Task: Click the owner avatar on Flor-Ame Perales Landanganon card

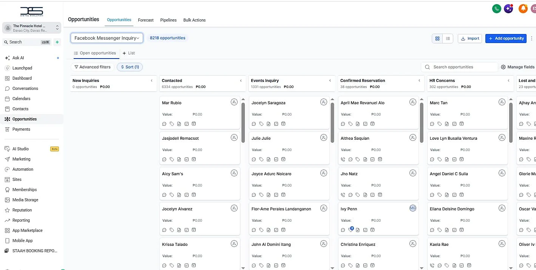Action: (x=324, y=208)
